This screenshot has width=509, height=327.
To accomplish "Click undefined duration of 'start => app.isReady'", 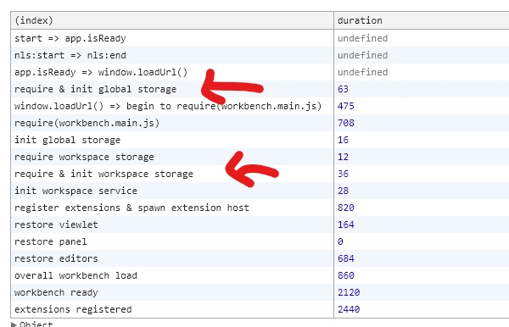I will coord(362,38).
